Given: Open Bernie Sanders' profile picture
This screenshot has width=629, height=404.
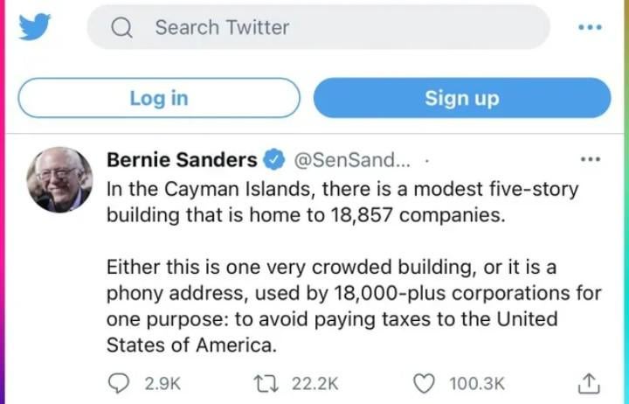Looking at the screenshot, I should (59, 180).
